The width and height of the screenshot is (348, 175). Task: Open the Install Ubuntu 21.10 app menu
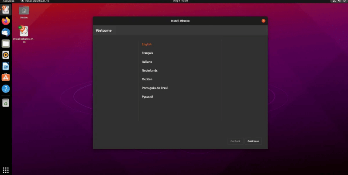tap(35, 1)
